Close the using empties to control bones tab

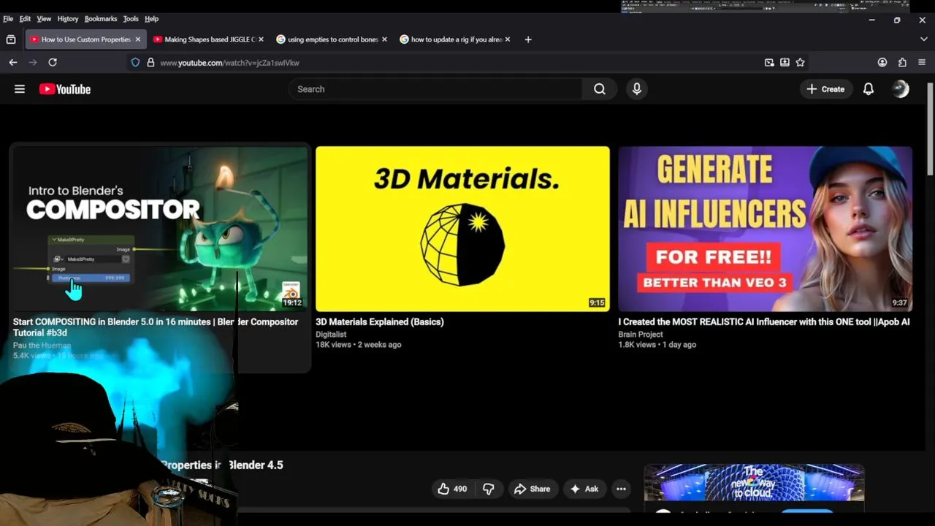click(x=384, y=39)
